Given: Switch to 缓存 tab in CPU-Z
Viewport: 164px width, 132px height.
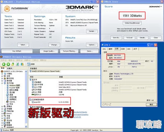Looking at the screenshot, I should point(111,49).
